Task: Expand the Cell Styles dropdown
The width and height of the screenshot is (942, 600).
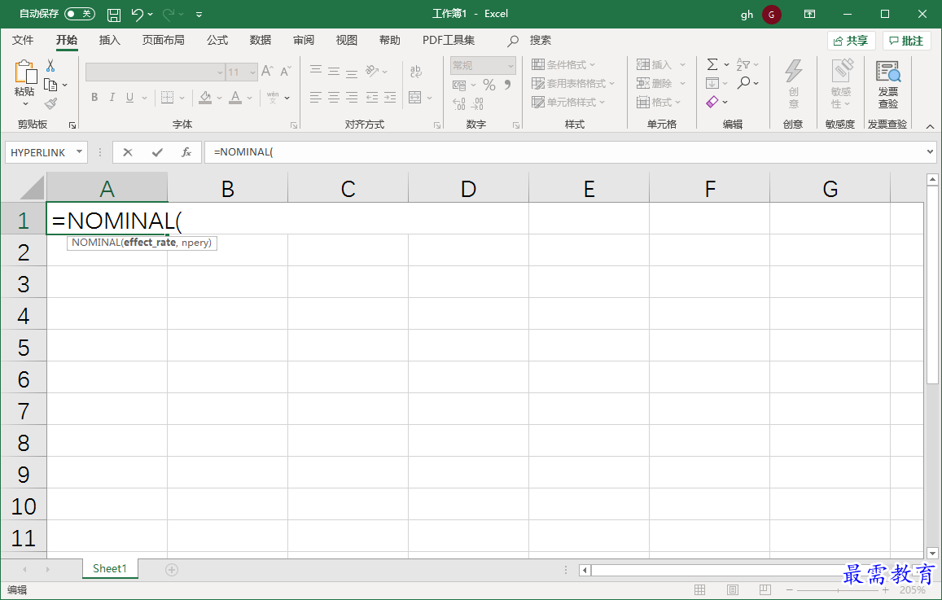Action: click(602, 102)
